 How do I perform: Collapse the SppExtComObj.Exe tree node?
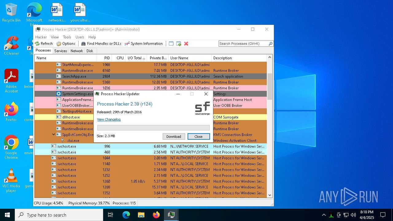pos(53,134)
